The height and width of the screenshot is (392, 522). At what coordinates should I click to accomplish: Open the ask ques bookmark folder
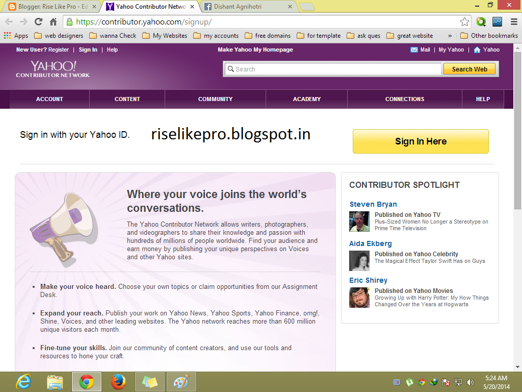[x=363, y=36]
